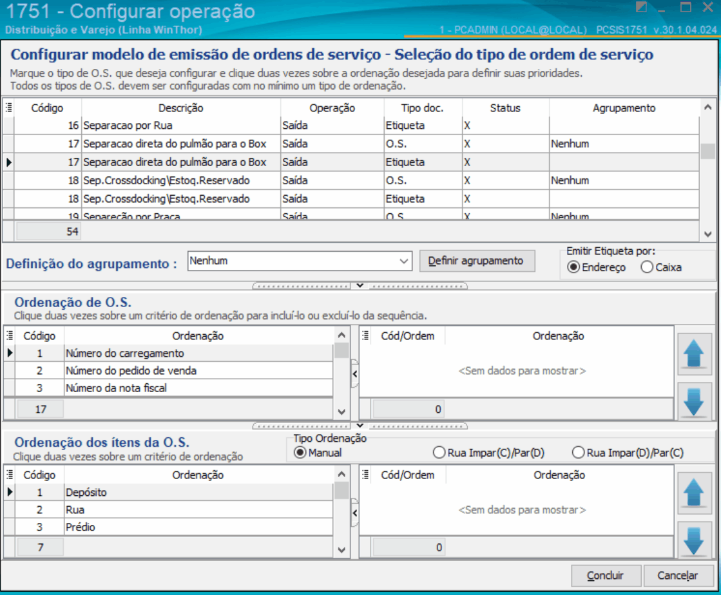Sort by Descrição column header

tap(180, 108)
